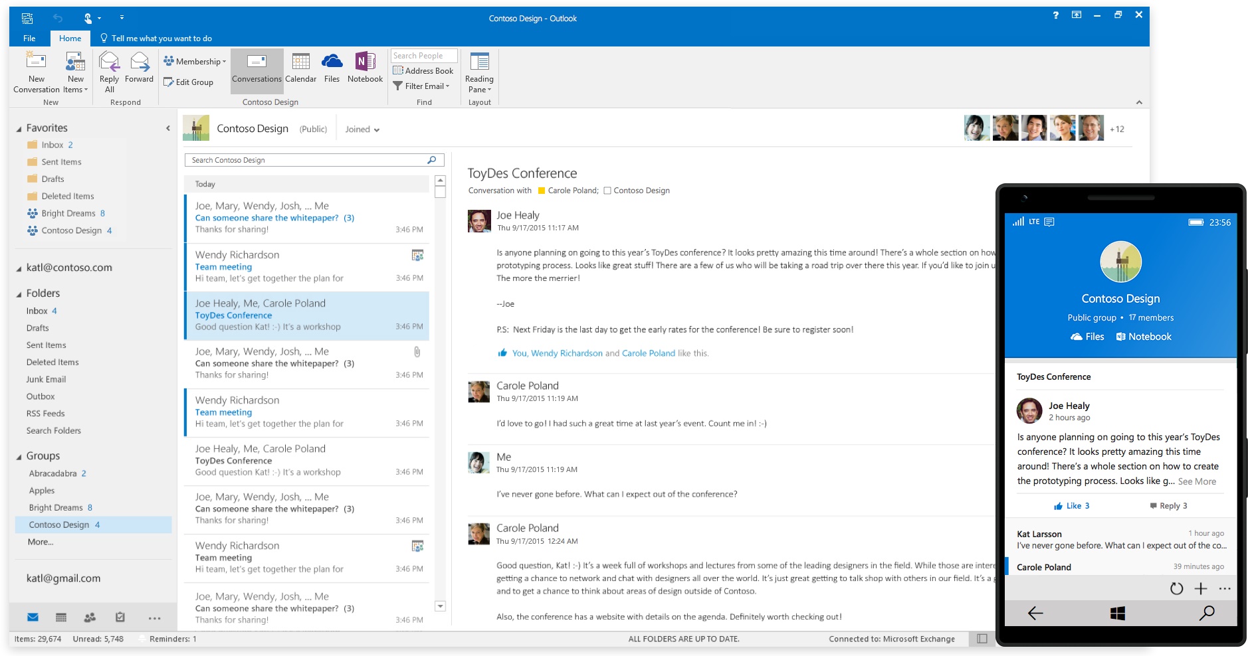The height and width of the screenshot is (656, 1248).
Task: Open the File tab
Action: [x=29, y=38]
